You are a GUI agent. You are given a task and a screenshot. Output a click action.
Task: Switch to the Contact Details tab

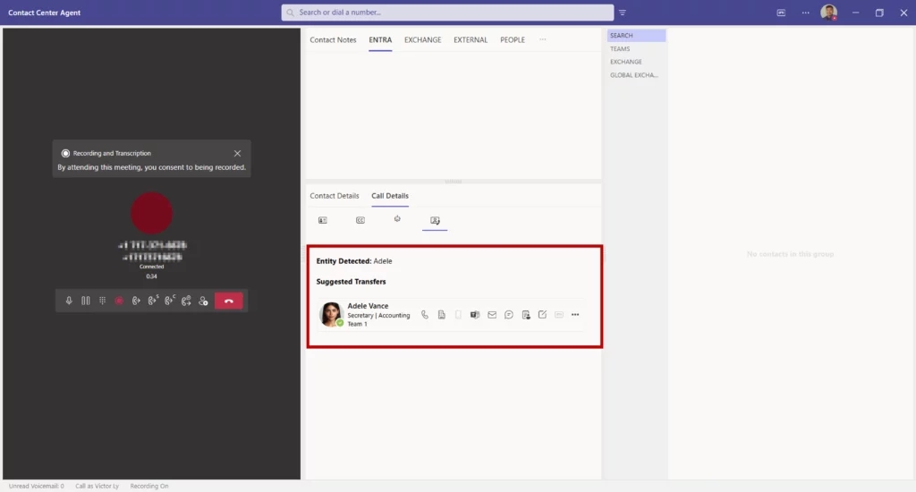click(335, 196)
